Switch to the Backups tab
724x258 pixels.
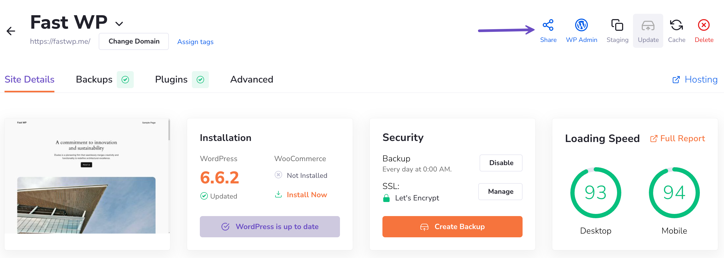(94, 80)
